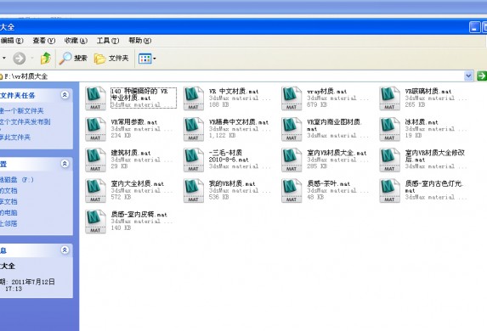
Task: Open the 工具(T) menu
Action: click(x=108, y=41)
